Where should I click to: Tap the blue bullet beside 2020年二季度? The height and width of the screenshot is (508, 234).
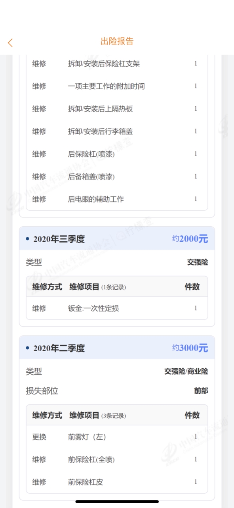click(27, 348)
